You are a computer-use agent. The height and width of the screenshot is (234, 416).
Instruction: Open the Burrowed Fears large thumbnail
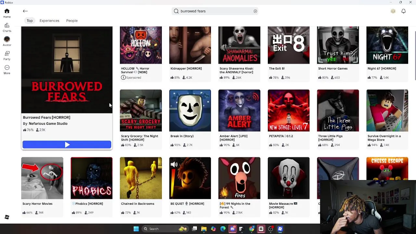[67, 70]
